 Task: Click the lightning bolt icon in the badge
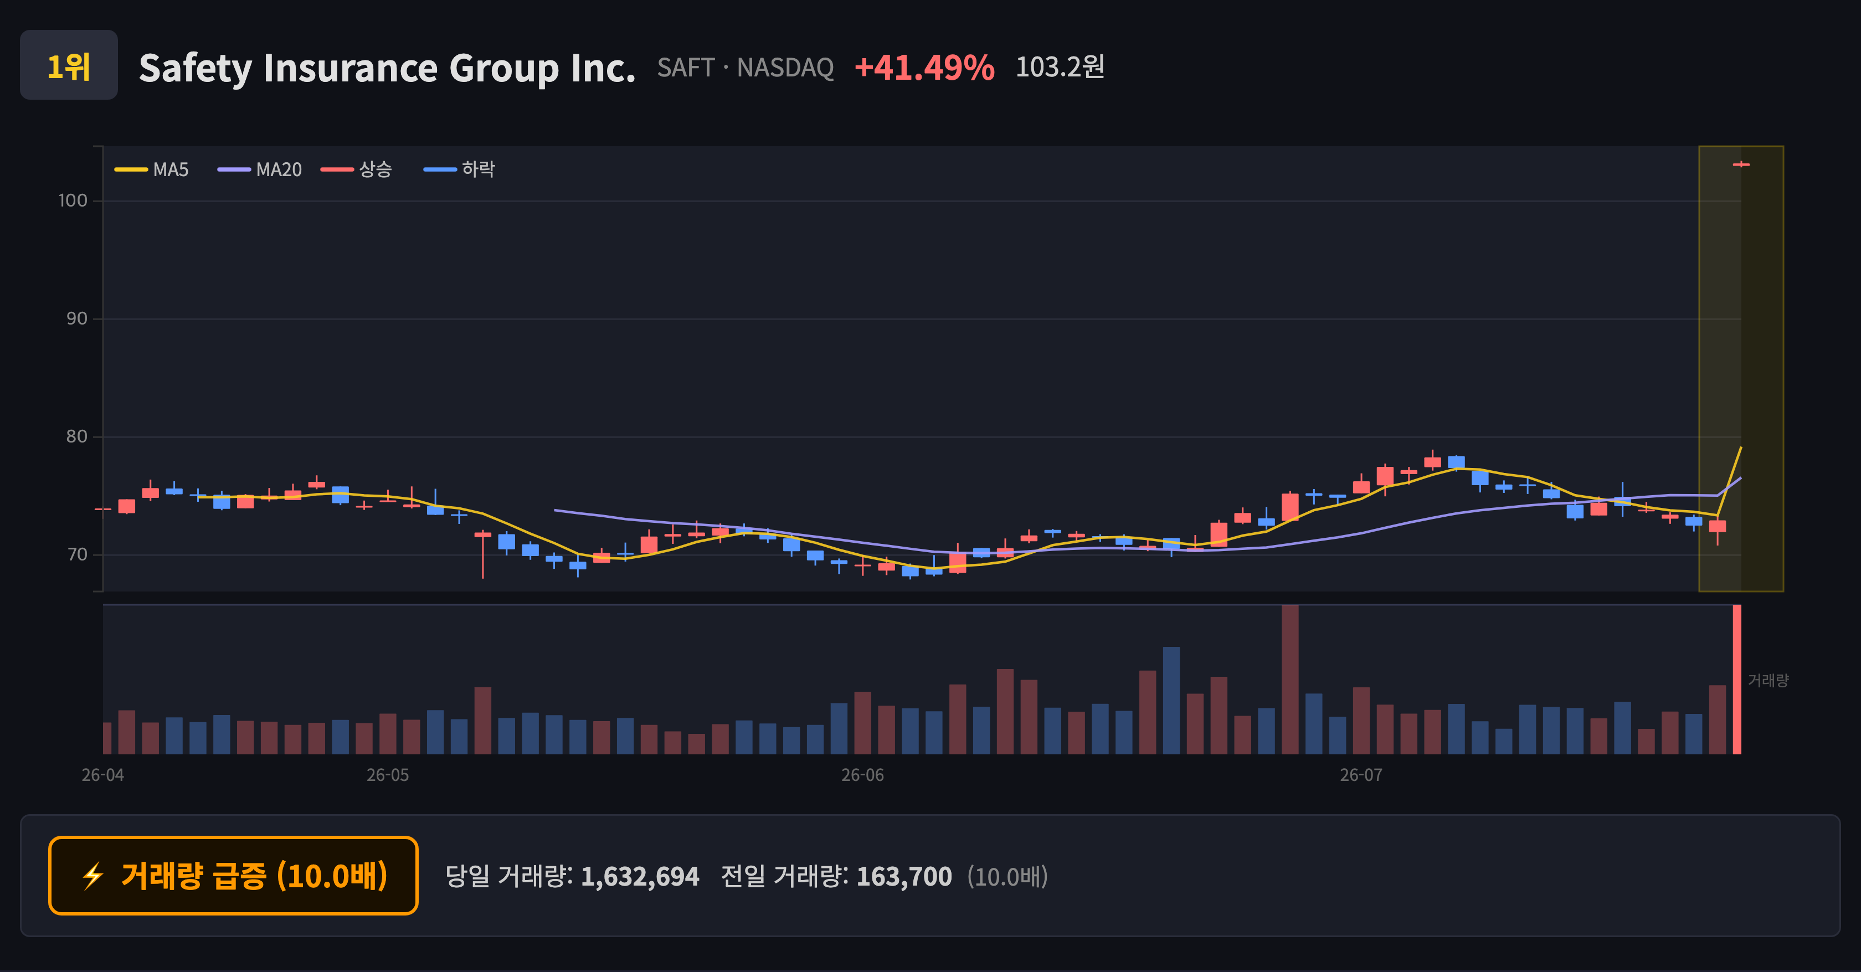pyautogui.click(x=93, y=876)
